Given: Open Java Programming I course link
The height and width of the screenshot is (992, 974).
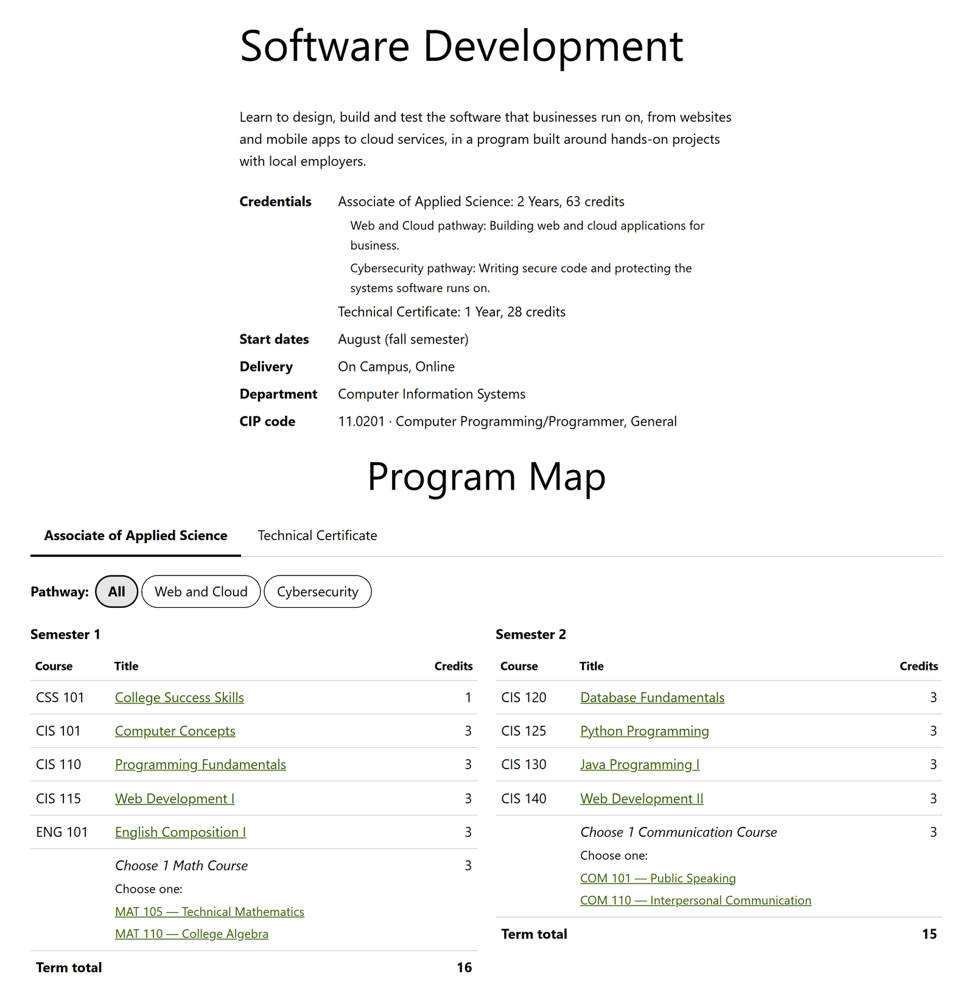Looking at the screenshot, I should pos(640,764).
